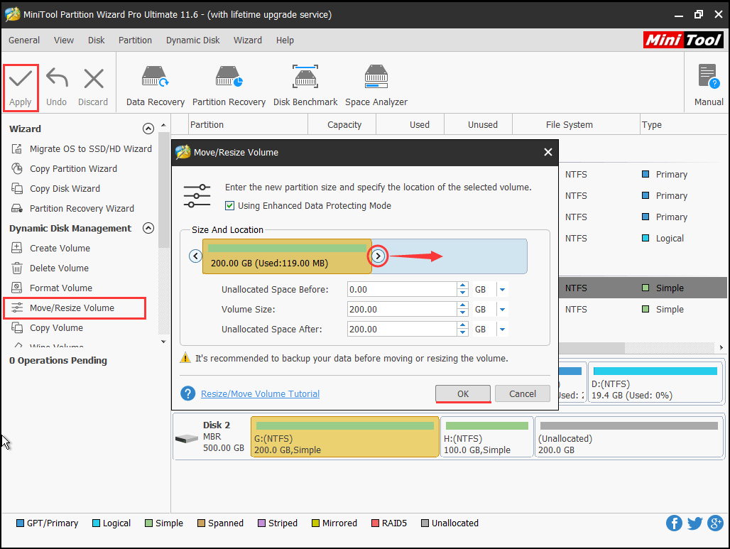The width and height of the screenshot is (730, 549).
Task: Open the Unallocated Space Before unit dropdown
Action: tap(503, 289)
